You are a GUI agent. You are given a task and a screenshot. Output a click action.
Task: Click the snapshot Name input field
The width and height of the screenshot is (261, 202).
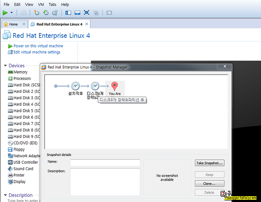pyautogui.click(x=105, y=163)
